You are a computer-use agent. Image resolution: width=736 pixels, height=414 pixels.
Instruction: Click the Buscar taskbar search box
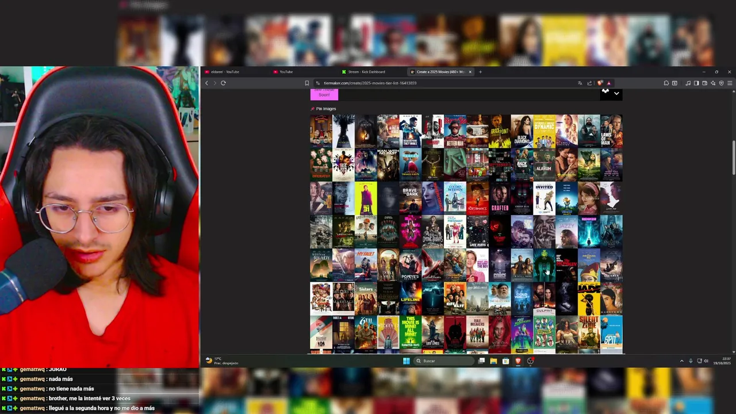[x=443, y=361]
